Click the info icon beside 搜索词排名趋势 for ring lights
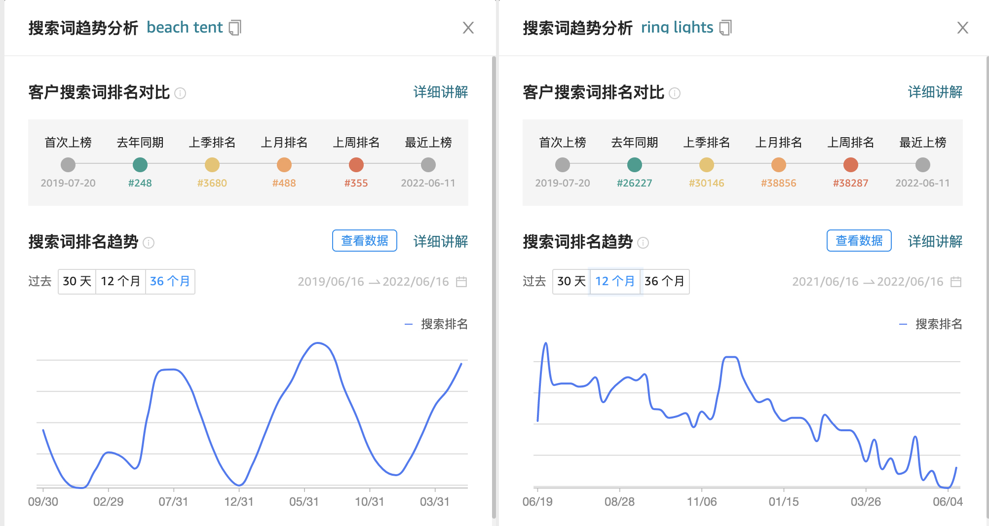Viewport: 989px width, 526px height. (x=642, y=243)
